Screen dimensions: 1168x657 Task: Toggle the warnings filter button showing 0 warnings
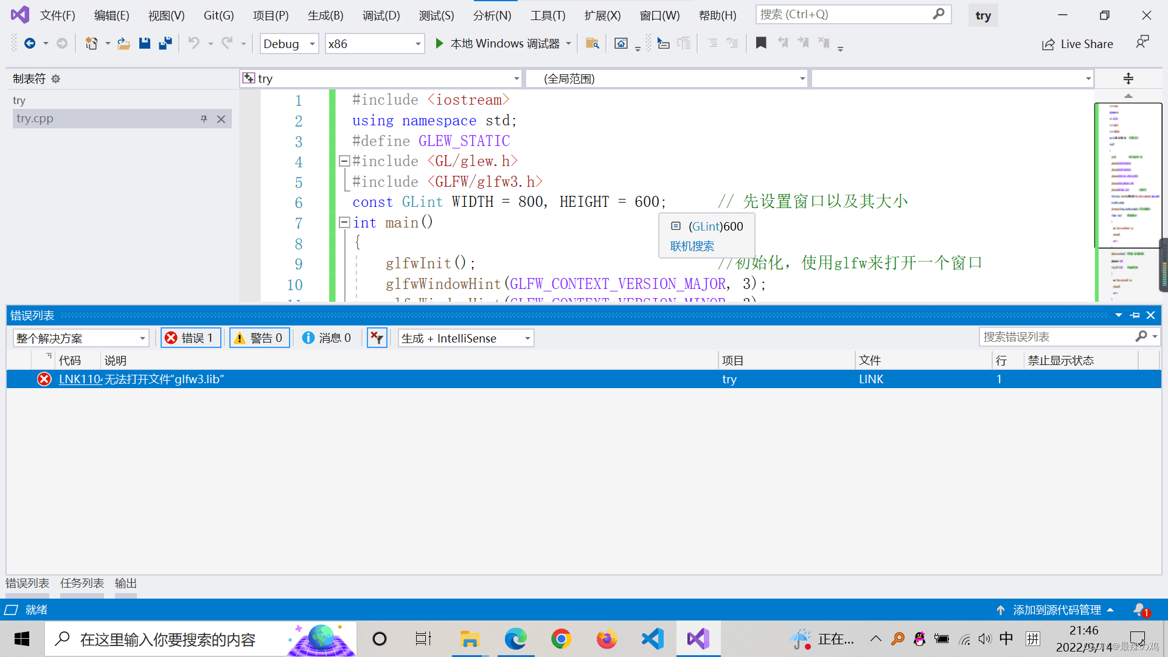pos(259,338)
